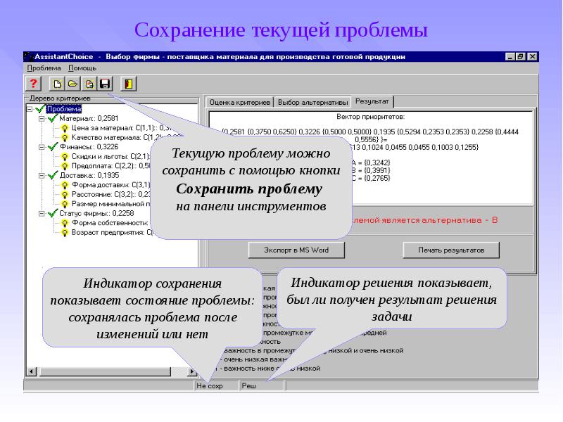
Task: Click the third toolbar document icon
Action: click(x=89, y=84)
